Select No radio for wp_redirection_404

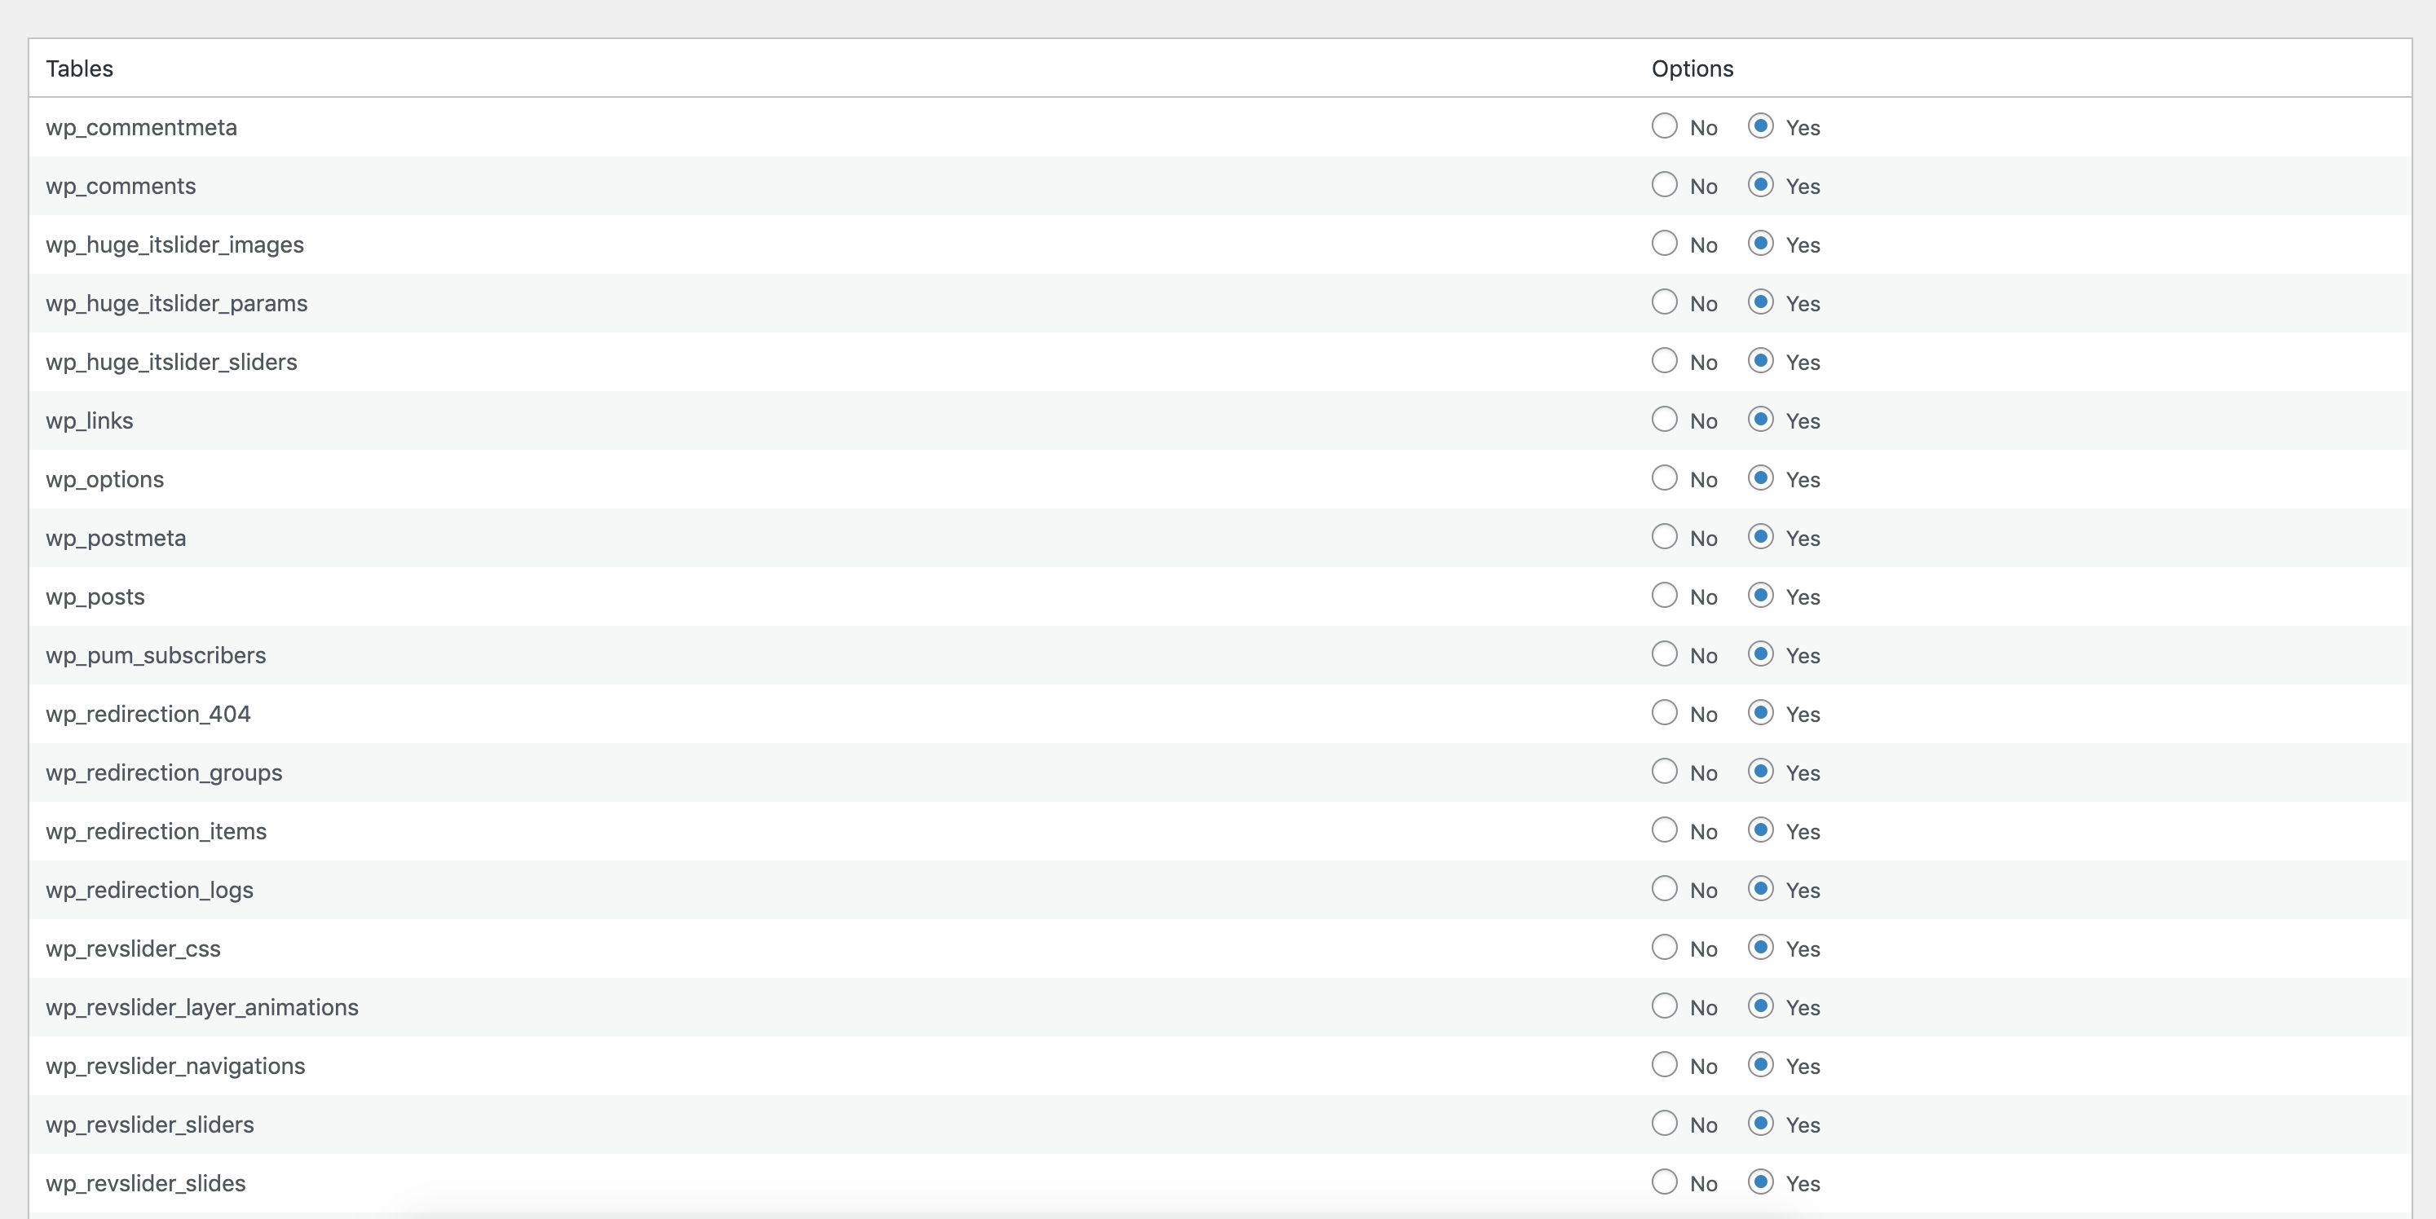(1664, 711)
